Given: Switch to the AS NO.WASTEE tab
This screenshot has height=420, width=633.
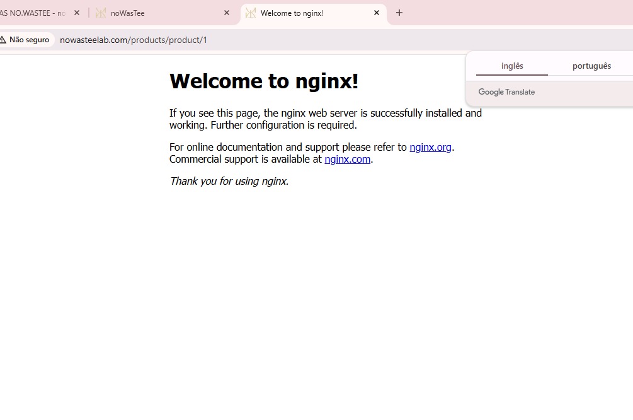Looking at the screenshot, I should tap(31, 13).
